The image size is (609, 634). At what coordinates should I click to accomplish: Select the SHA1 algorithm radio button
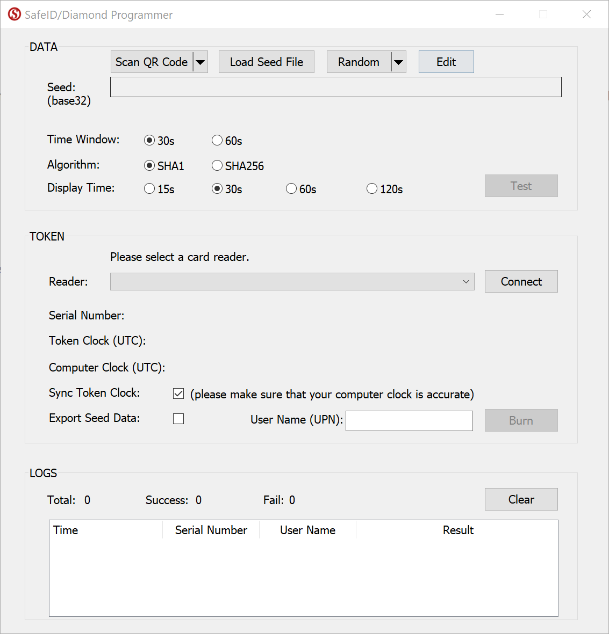click(x=149, y=166)
